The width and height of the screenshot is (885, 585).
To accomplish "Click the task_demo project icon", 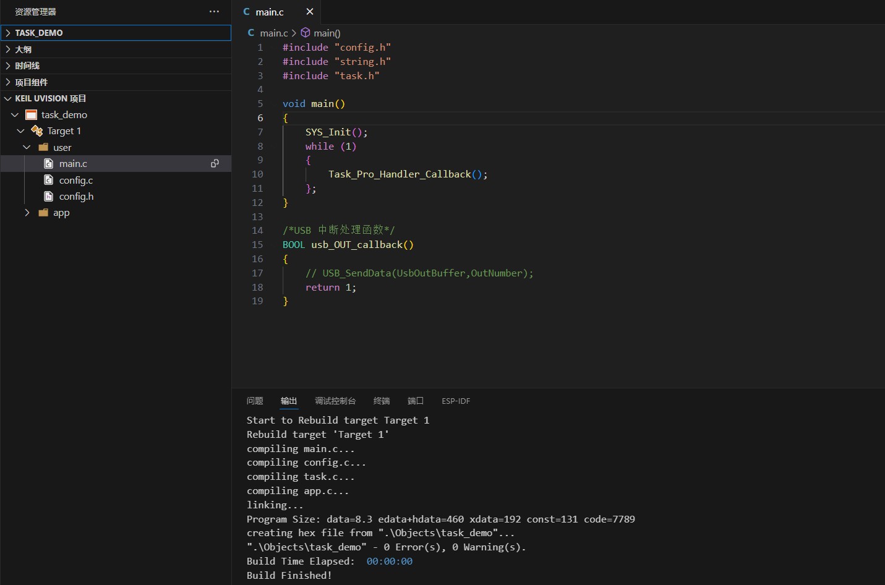I will pyautogui.click(x=31, y=115).
